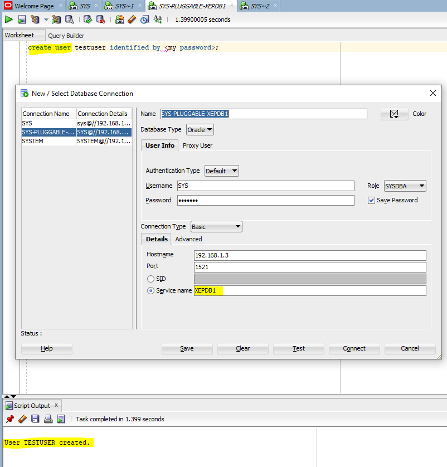
Task: Open the connection Color picker button
Action: (x=394, y=114)
